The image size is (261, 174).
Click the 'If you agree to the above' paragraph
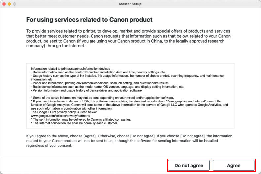(x=129, y=141)
